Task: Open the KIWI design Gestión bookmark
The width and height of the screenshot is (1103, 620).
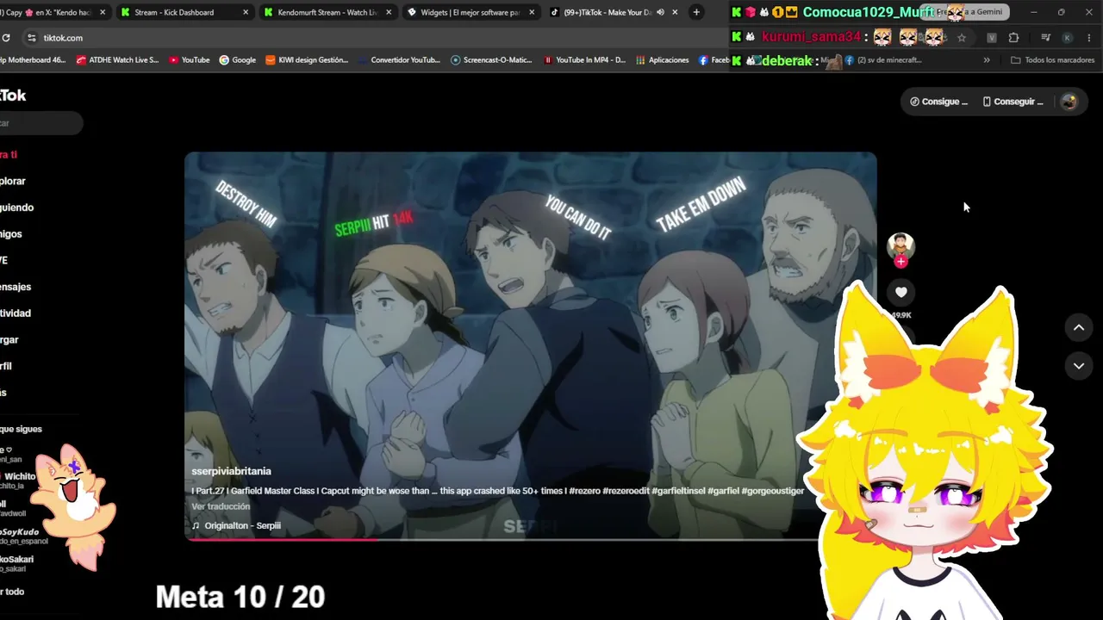Action: pyautogui.click(x=307, y=60)
